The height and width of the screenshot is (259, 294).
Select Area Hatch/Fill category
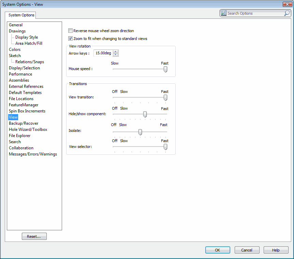tap(29, 43)
